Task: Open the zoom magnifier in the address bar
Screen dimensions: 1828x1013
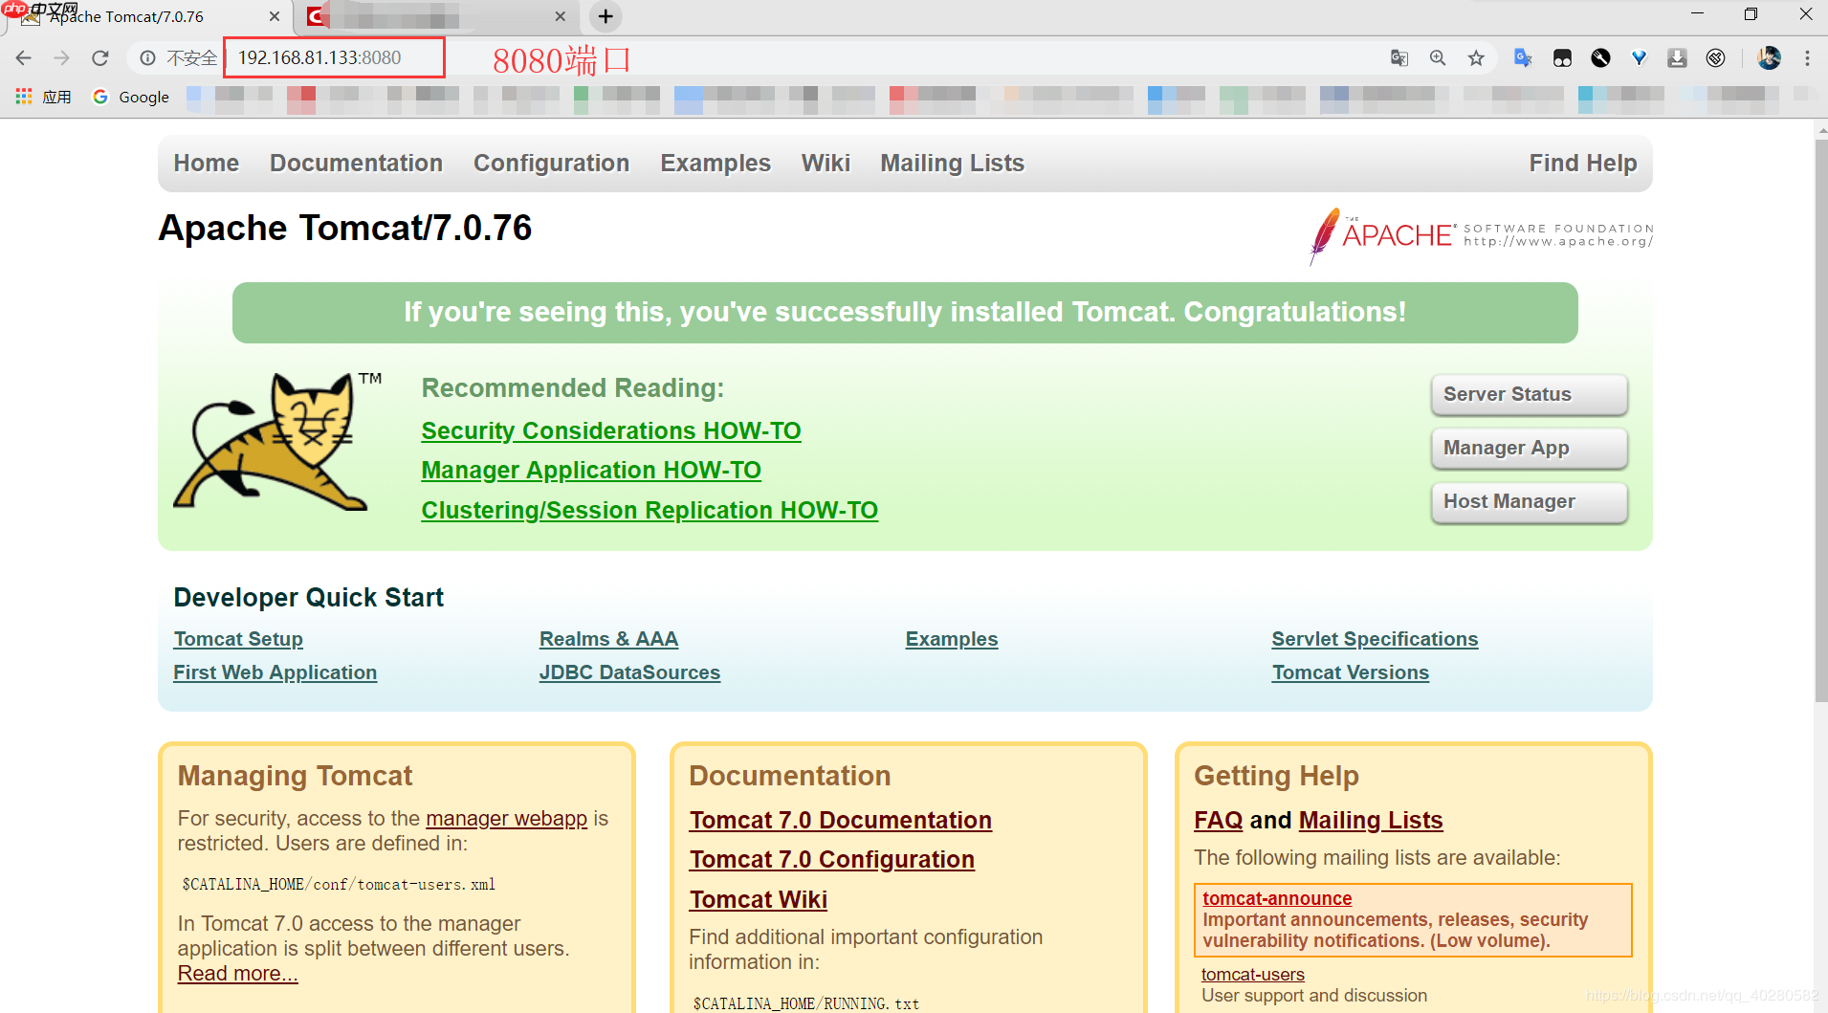Action: tap(1438, 58)
